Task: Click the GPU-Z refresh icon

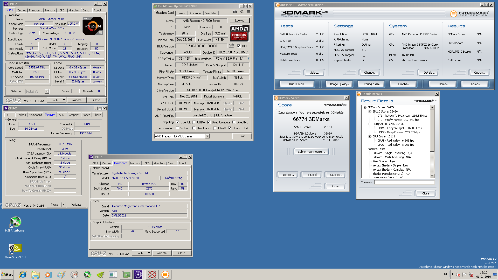Action: (x=242, y=12)
